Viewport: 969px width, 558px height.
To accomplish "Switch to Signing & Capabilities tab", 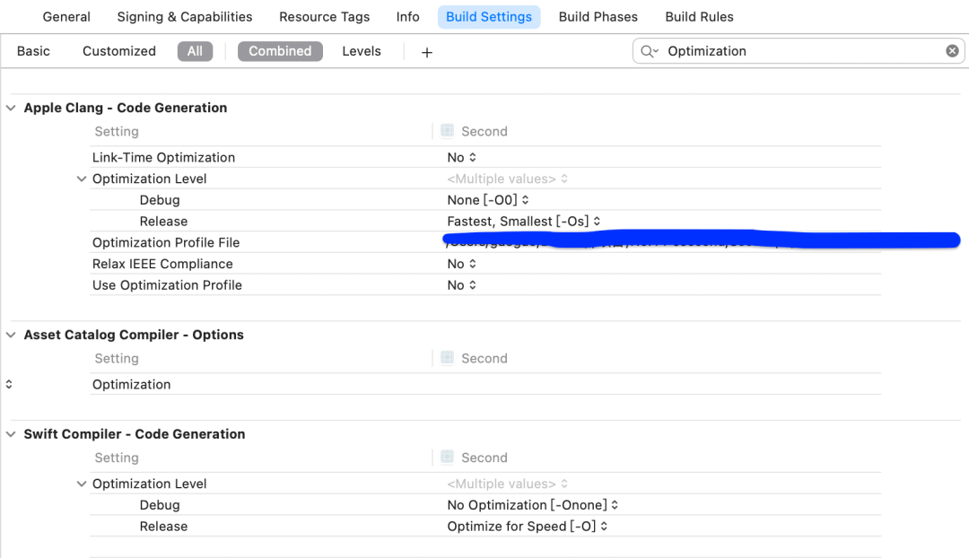I will [185, 16].
